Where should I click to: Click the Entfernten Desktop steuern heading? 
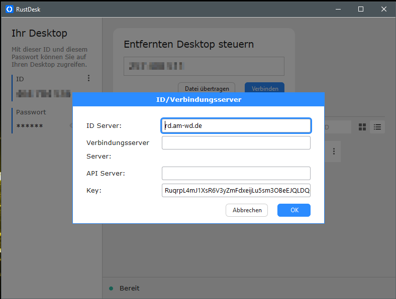188,44
